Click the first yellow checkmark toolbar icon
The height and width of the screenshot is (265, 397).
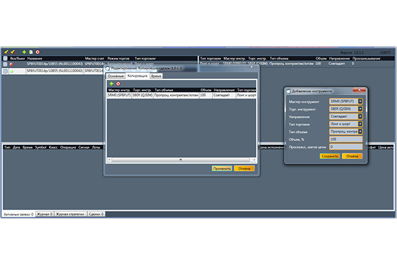click(x=6, y=52)
